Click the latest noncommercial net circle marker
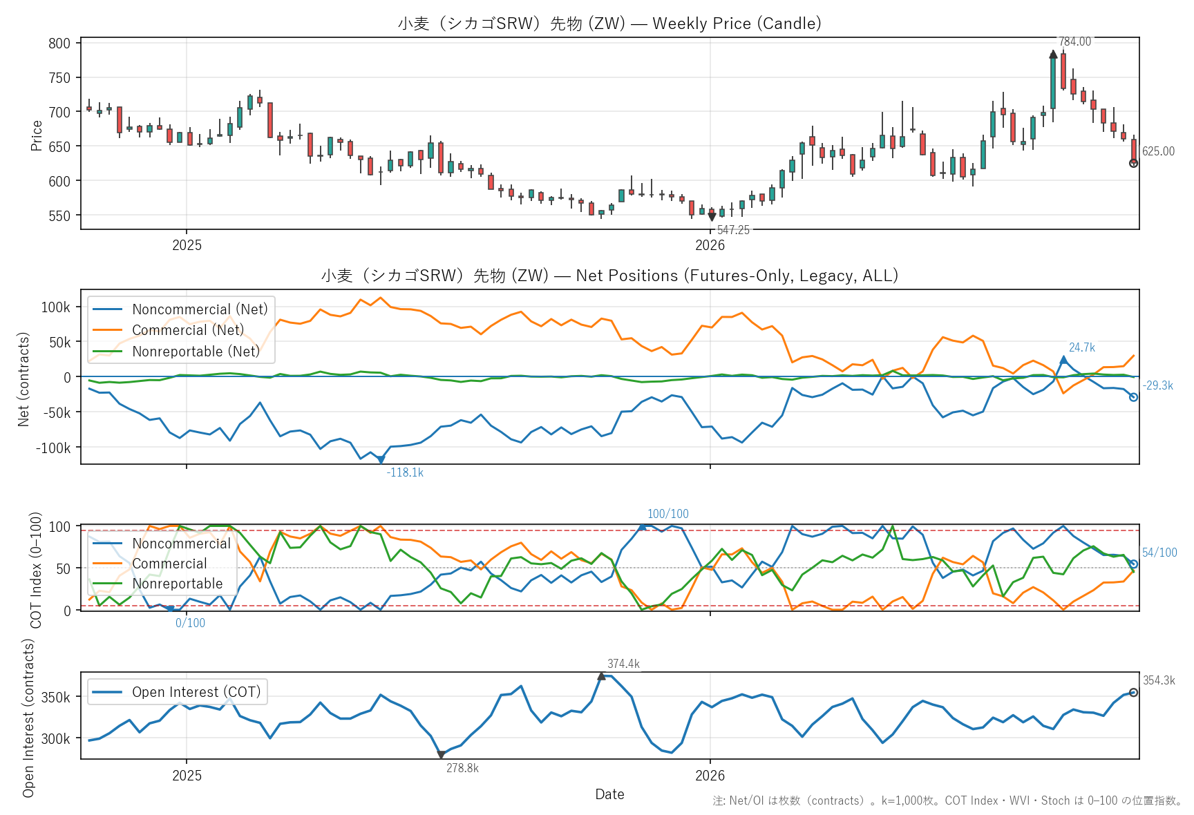 click(x=1133, y=397)
